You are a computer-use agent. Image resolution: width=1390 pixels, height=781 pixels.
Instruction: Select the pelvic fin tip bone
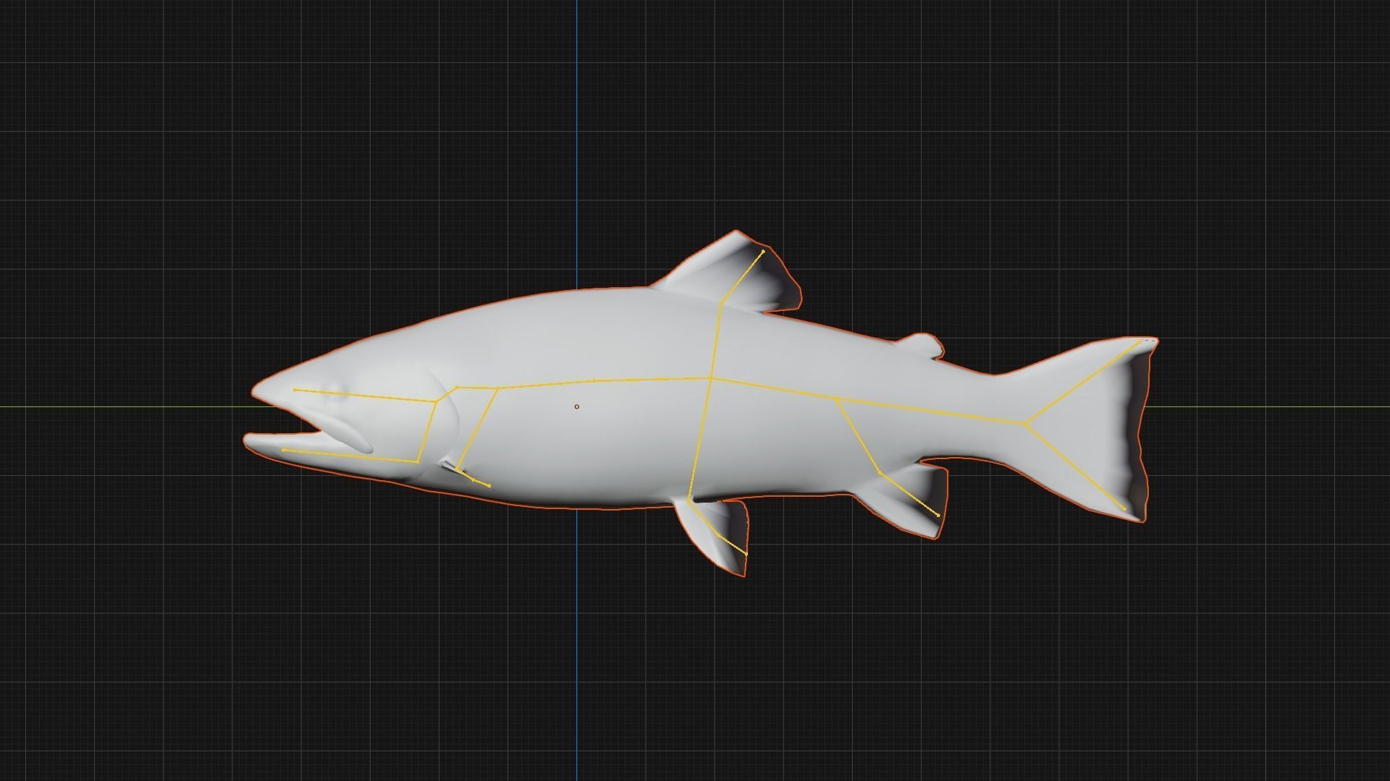click(731, 545)
